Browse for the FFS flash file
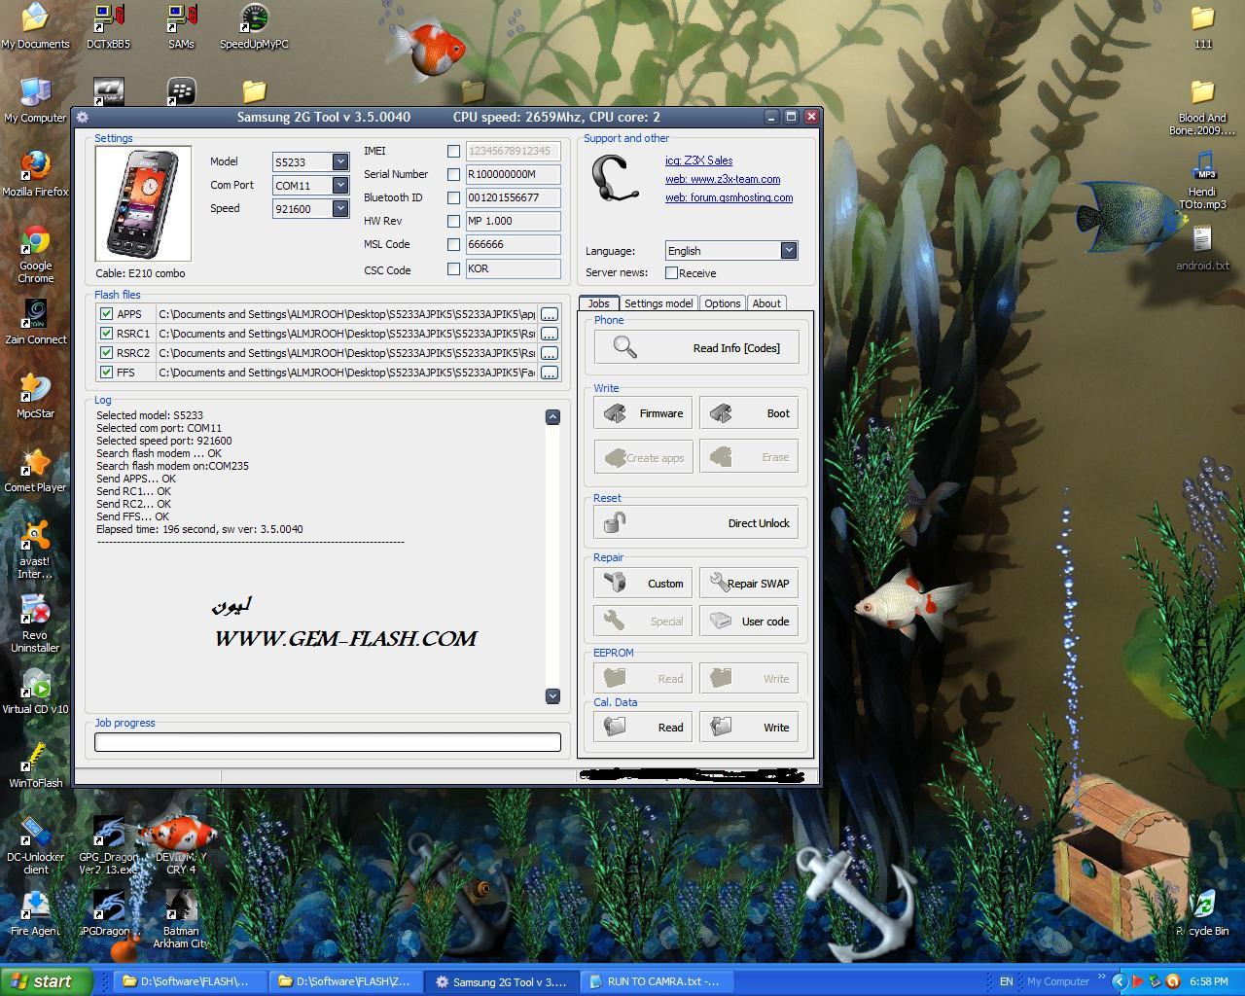The width and height of the screenshot is (1245, 996). (x=550, y=373)
